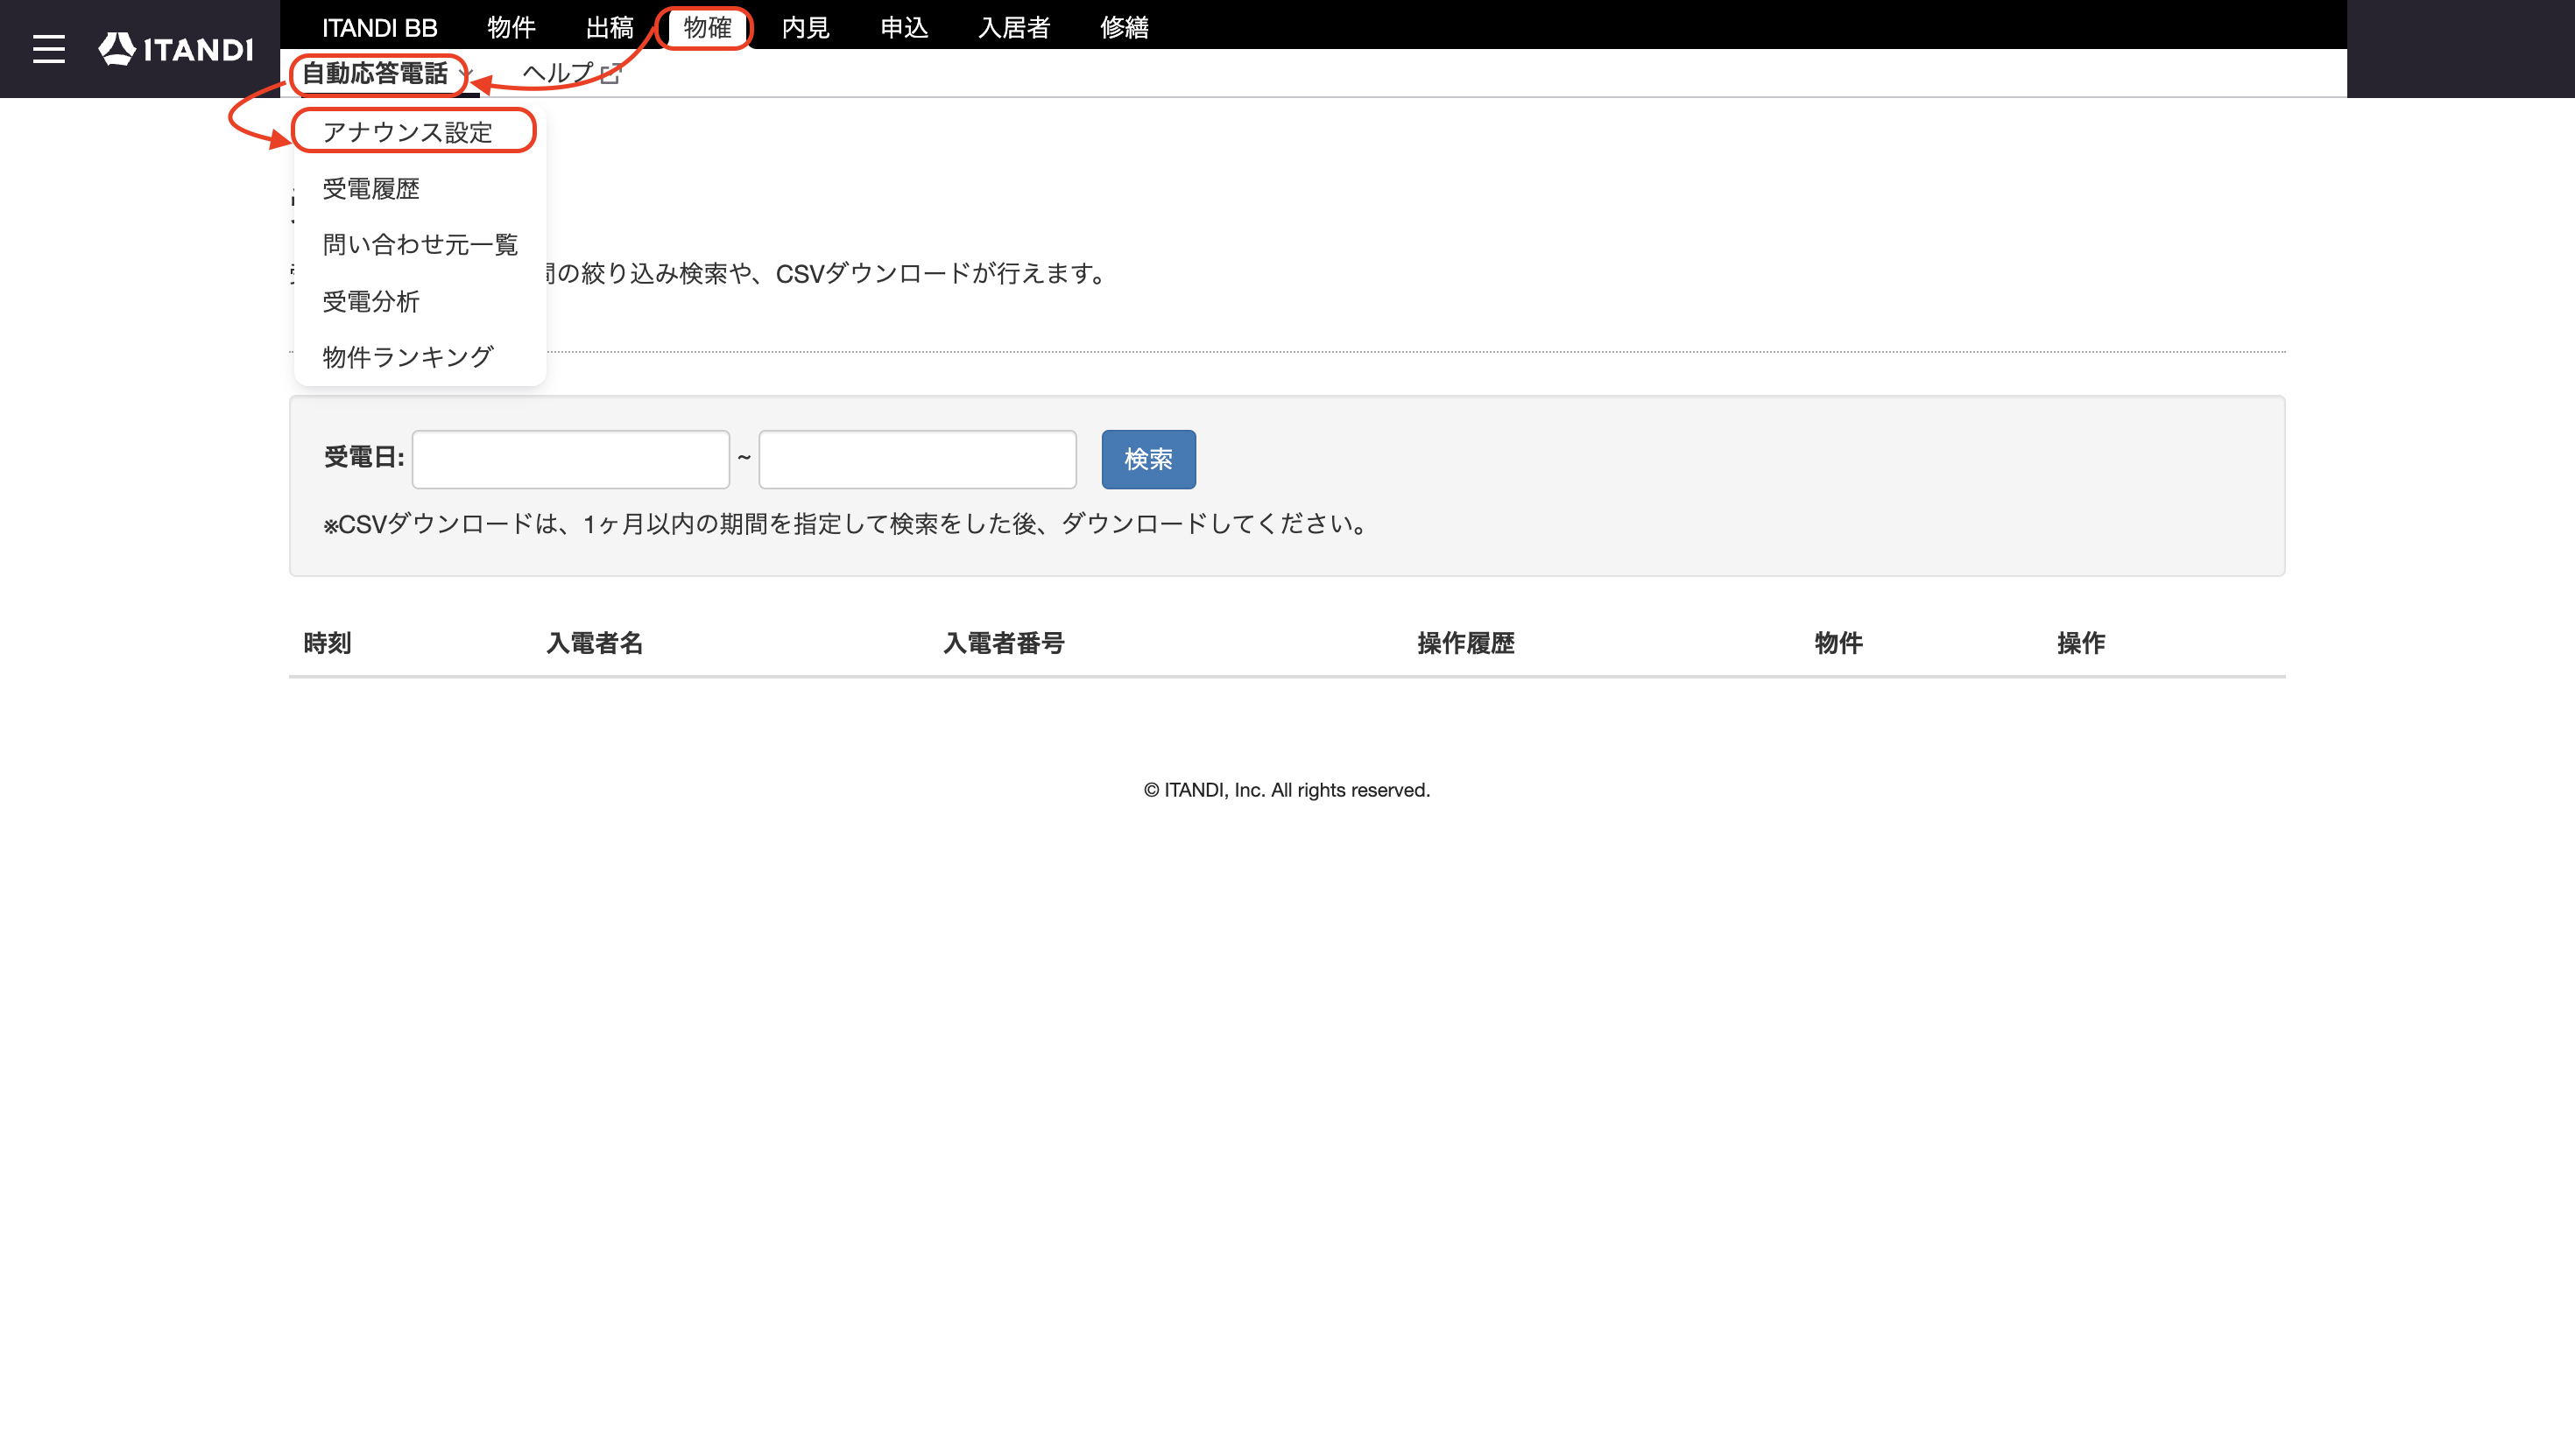This screenshot has width=2575, height=1455.
Task: Click the ITANDI logo
Action: tap(176, 49)
